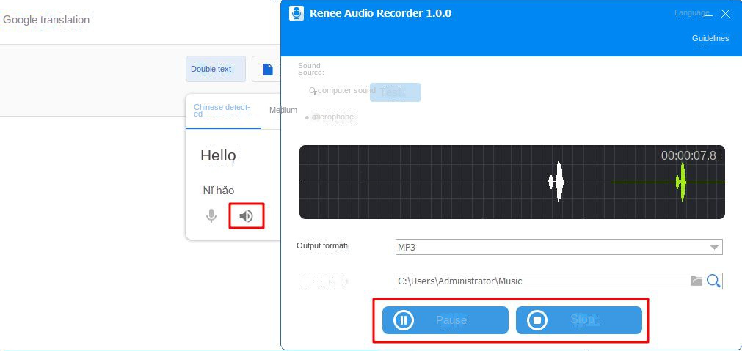Click the green waveform in recording display
The image size is (742, 351).
[x=682, y=182]
